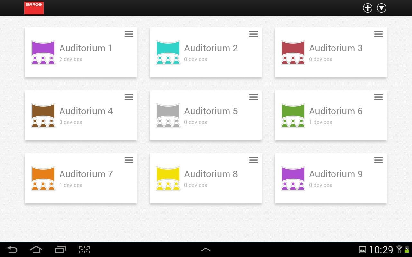Open the three-line menu on Auditorium 3
This screenshot has width=412, height=257.
click(379, 34)
